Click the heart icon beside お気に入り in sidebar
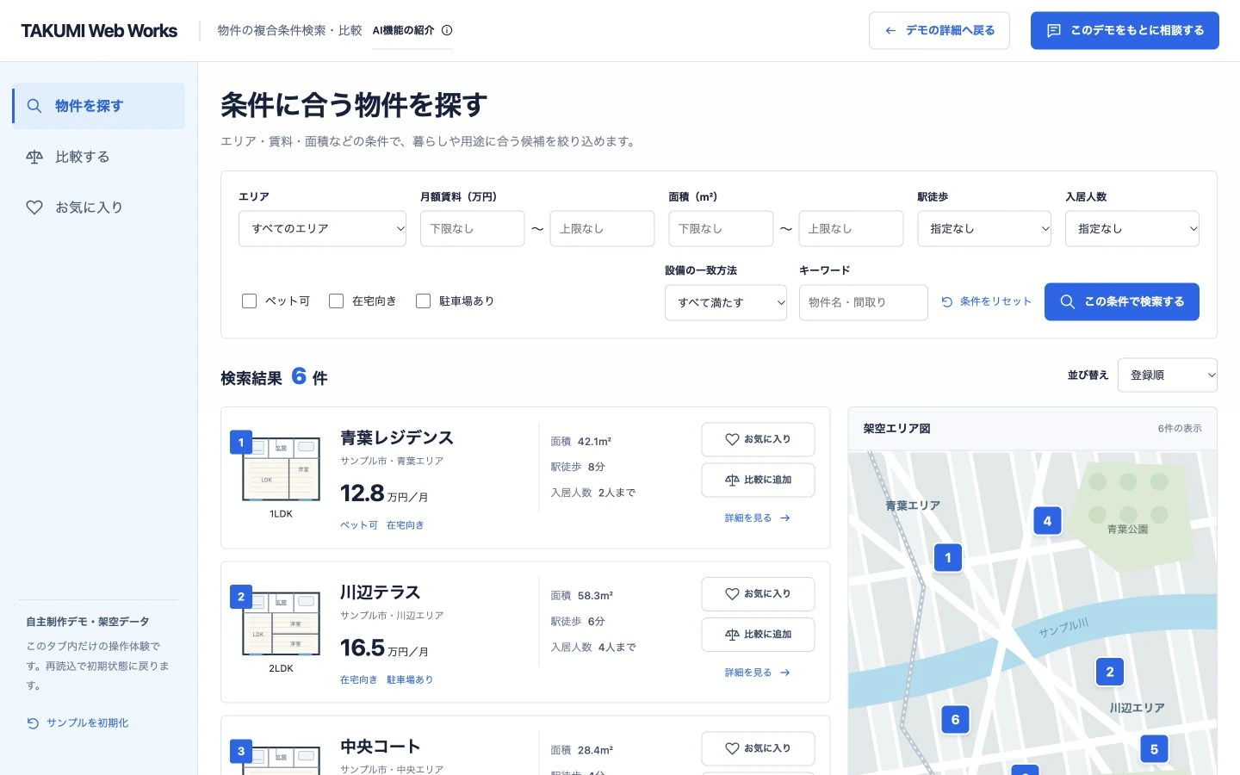Image resolution: width=1240 pixels, height=775 pixels. tap(34, 208)
